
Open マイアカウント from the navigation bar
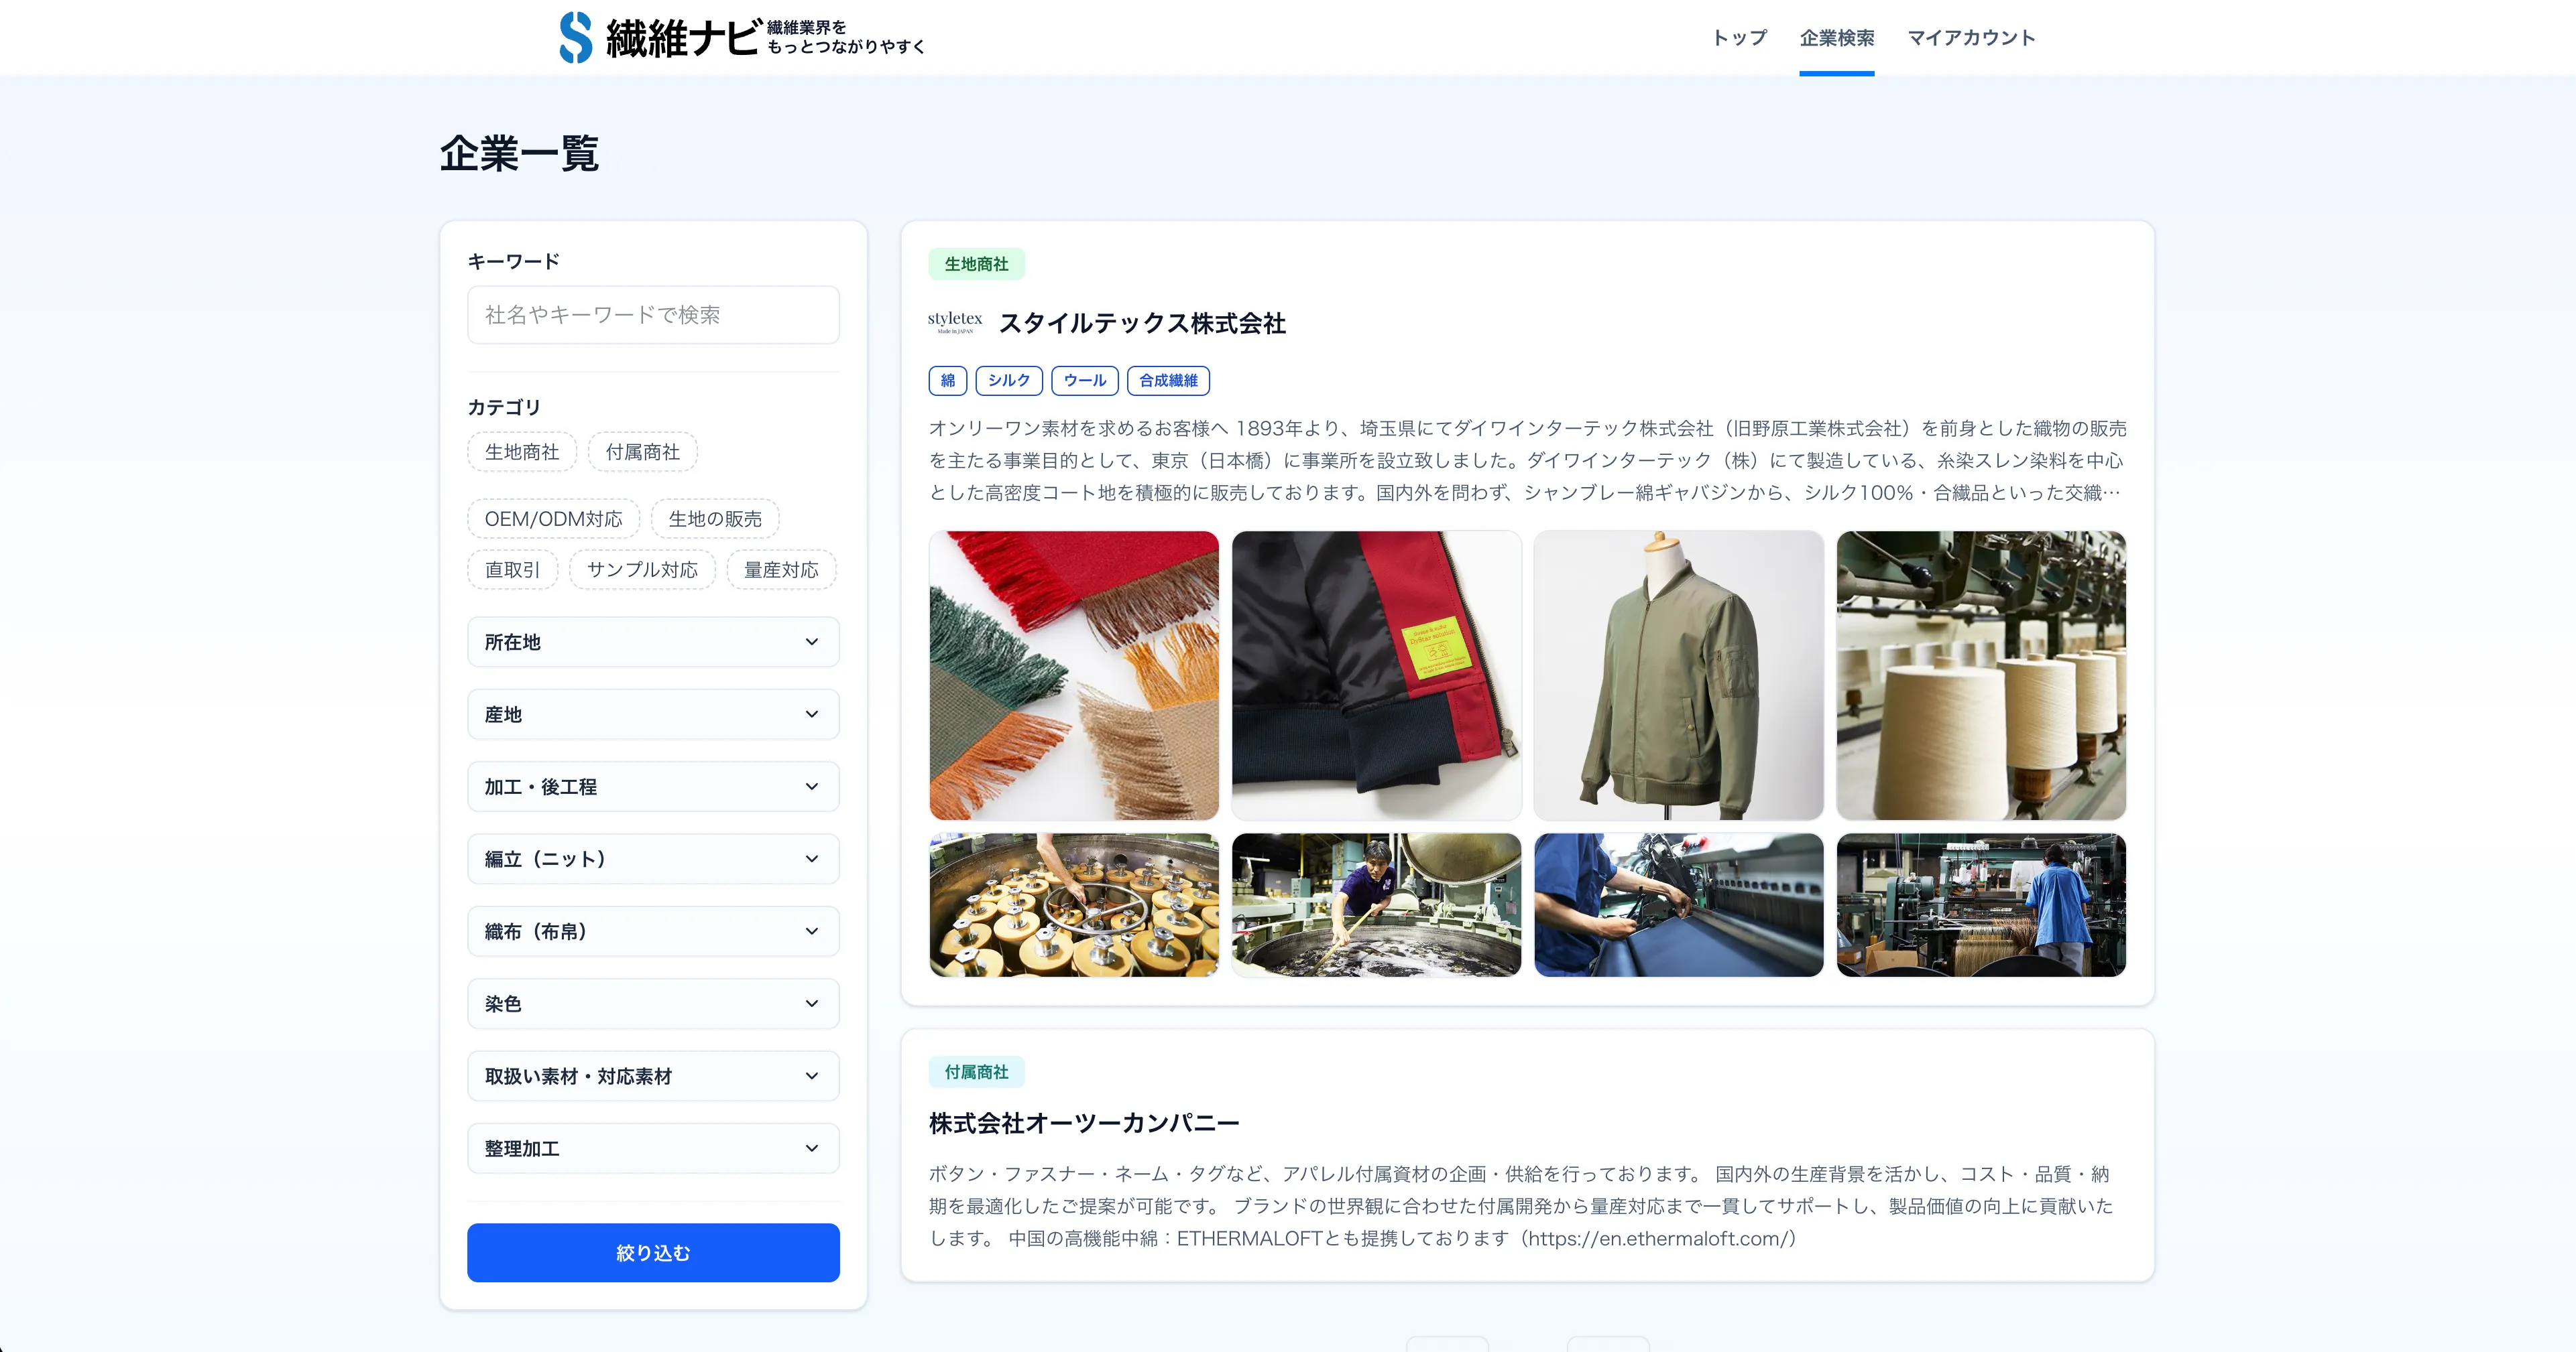click(1971, 38)
